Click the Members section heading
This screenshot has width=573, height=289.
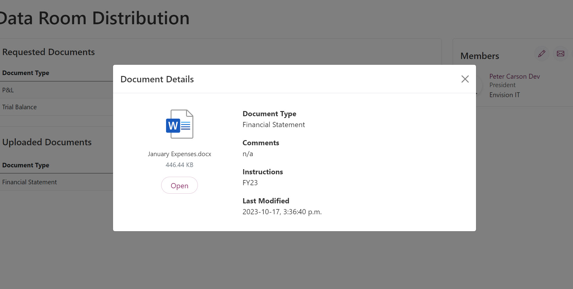[x=480, y=56]
